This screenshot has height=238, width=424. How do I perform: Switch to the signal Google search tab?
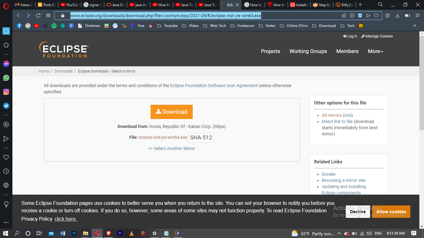93,5
